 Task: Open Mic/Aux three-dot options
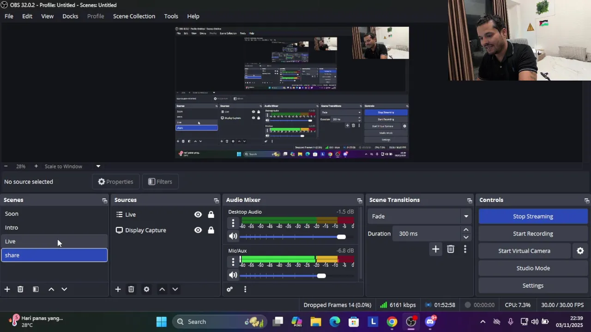click(233, 262)
